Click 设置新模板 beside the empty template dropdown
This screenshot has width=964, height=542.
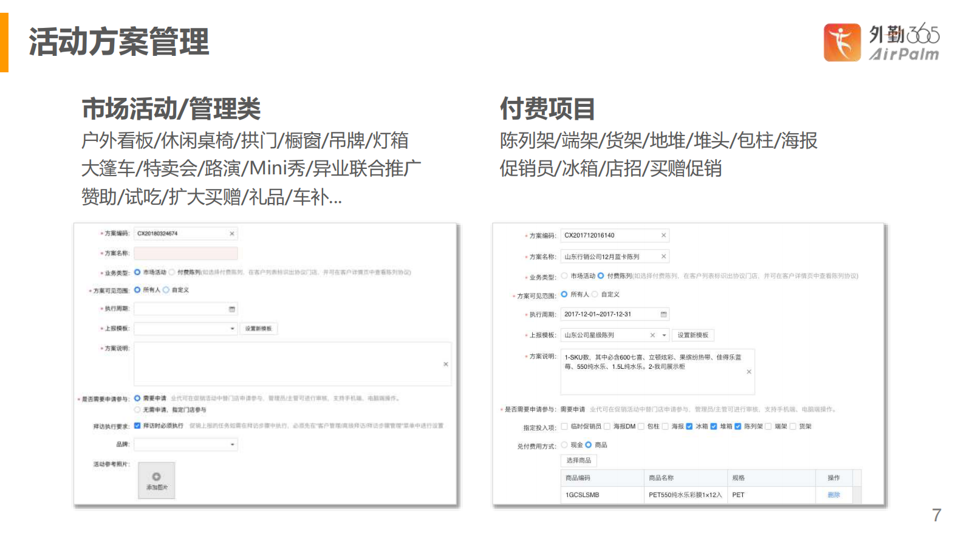click(259, 329)
